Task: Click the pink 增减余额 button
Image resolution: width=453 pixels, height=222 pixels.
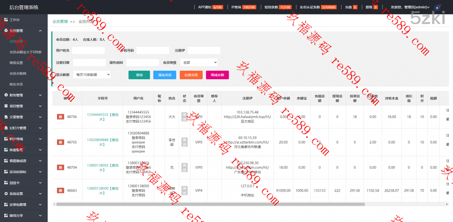Action: click(x=217, y=75)
